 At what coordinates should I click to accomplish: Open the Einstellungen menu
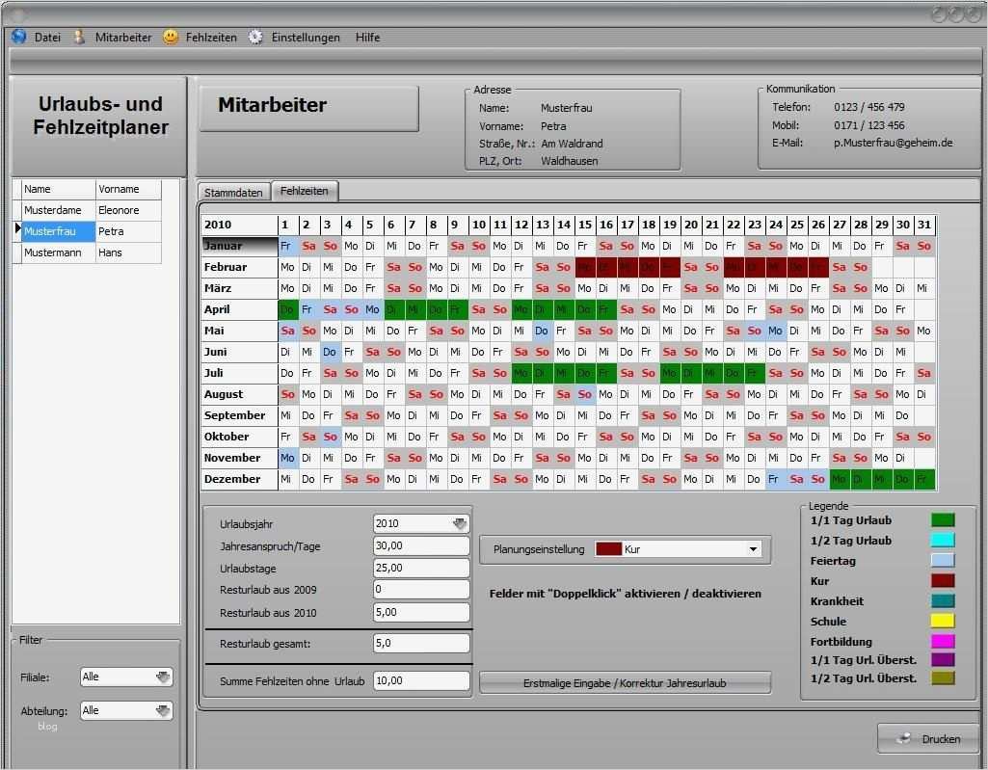[306, 38]
